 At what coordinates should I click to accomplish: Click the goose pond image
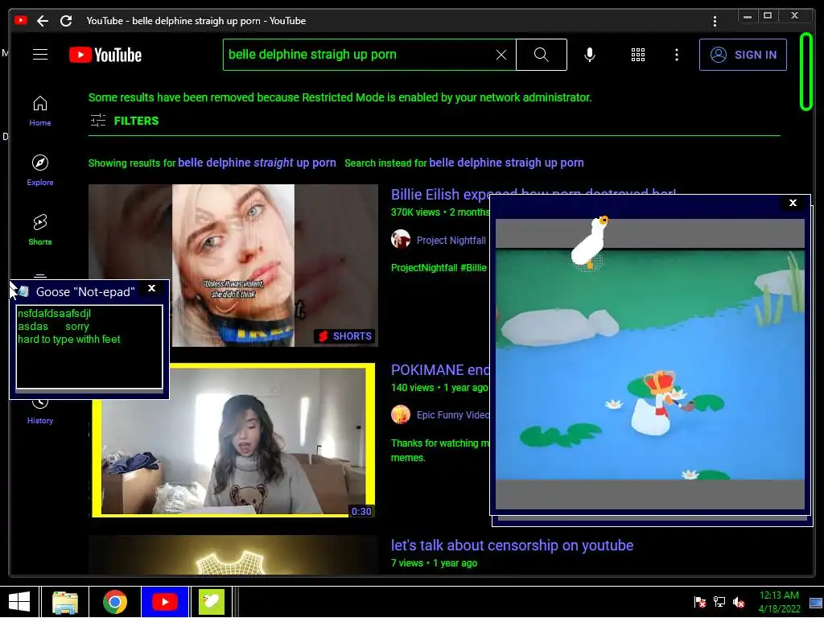(x=650, y=364)
